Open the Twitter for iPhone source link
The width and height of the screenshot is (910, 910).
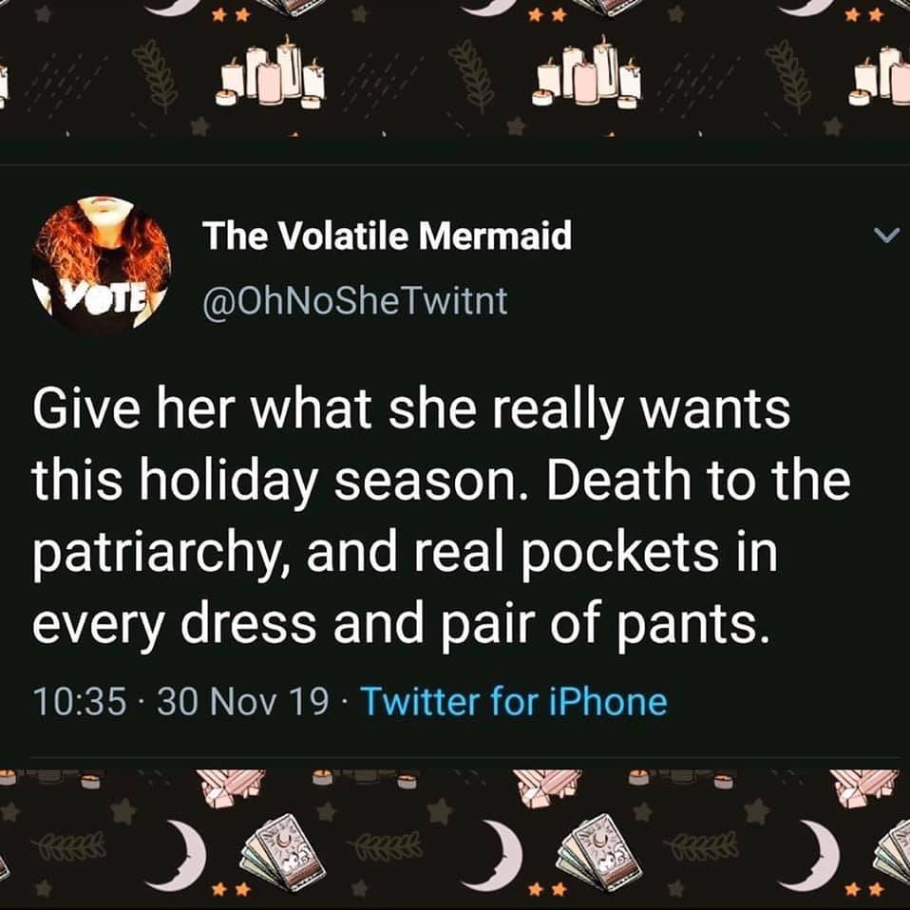coord(513,703)
